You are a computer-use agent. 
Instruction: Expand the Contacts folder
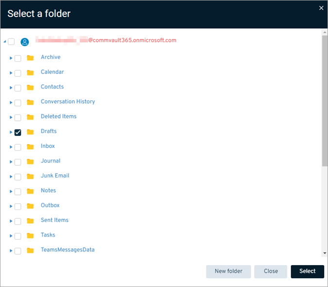tap(11, 88)
